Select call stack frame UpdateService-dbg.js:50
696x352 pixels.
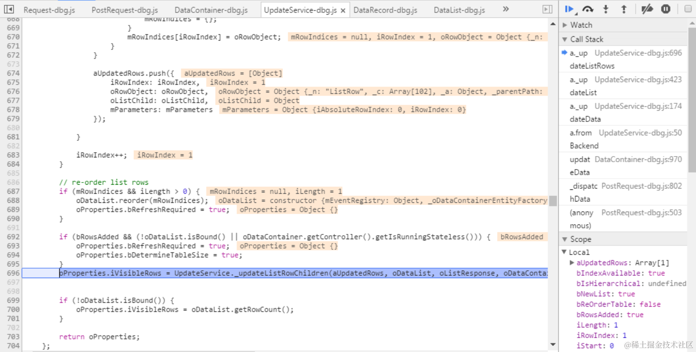pyautogui.click(x=623, y=139)
